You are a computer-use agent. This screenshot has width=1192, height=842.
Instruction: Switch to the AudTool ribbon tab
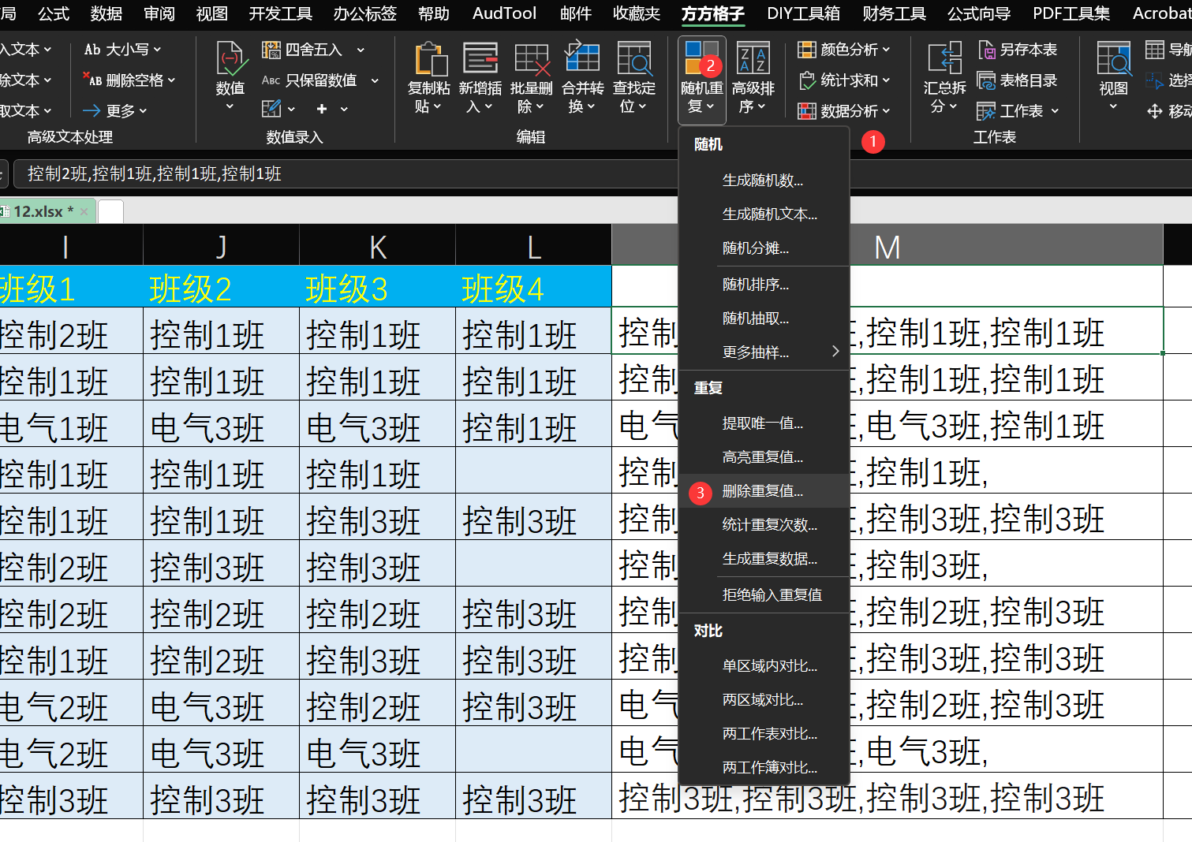coord(504,13)
